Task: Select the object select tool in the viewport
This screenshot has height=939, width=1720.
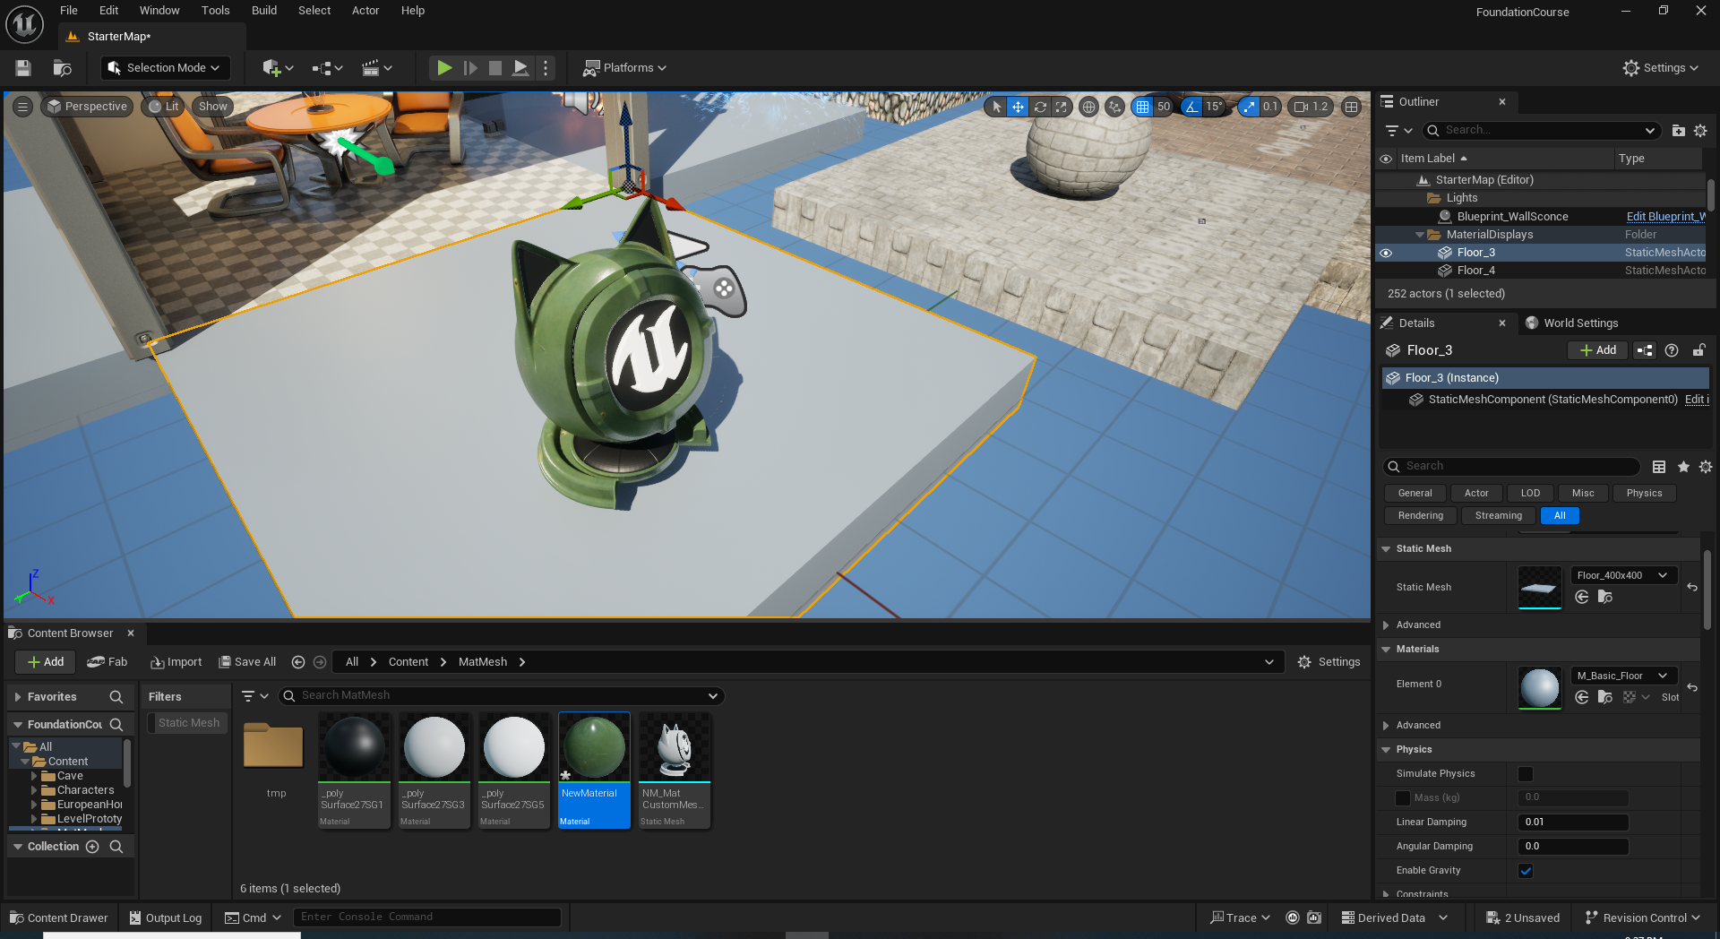Action: (x=996, y=107)
